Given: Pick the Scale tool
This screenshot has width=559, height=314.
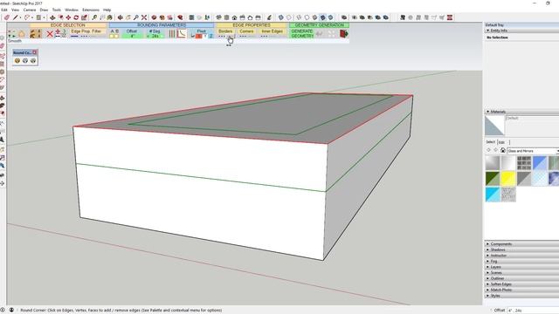Looking at the screenshot, I should tap(84, 17).
